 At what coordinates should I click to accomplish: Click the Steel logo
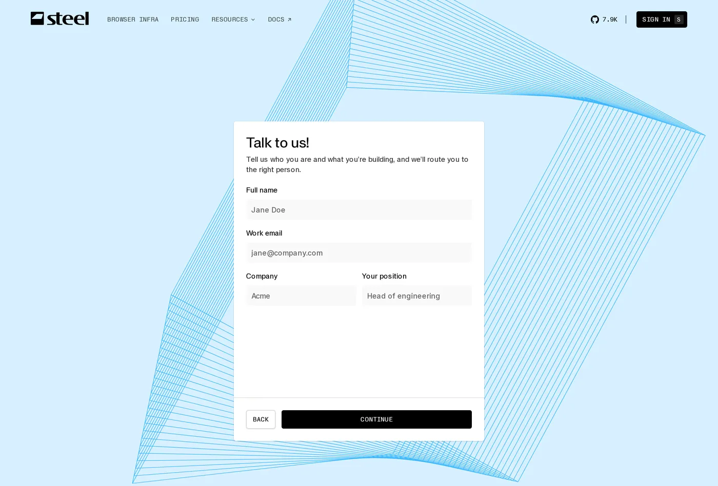(x=59, y=19)
